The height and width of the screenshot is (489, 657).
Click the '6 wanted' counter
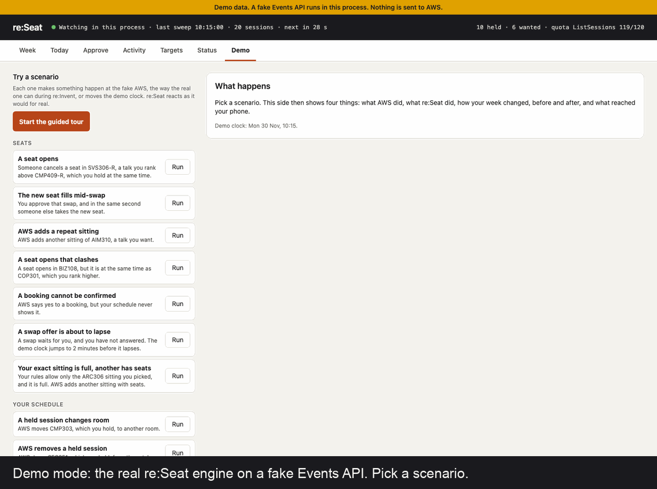point(526,27)
